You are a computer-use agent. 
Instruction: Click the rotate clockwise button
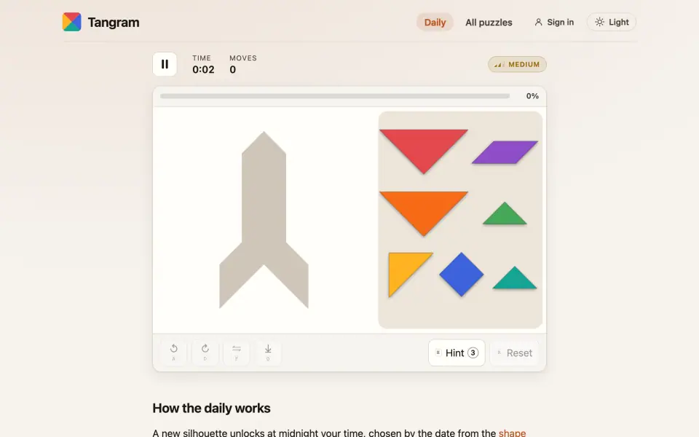(205, 353)
